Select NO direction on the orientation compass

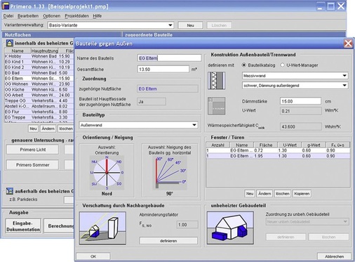click(x=119, y=162)
